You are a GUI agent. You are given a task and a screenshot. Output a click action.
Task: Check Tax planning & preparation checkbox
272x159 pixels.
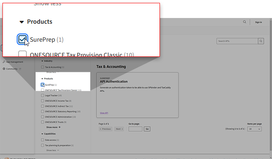[43, 145]
